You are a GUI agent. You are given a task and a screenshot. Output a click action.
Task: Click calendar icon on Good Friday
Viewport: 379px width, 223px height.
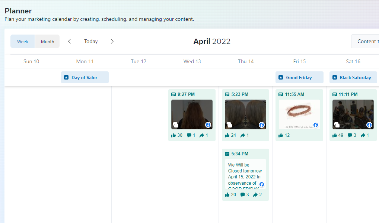pos(281,77)
